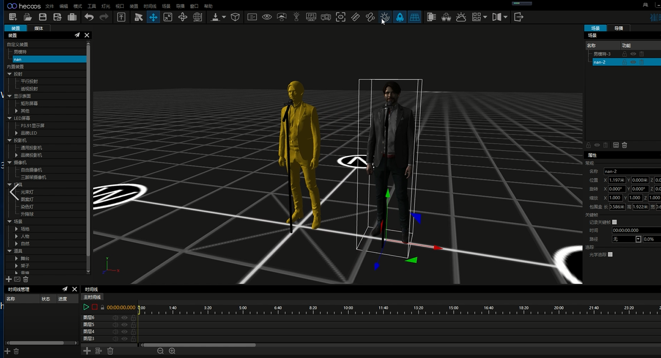
Task: Delete timeline layer with trash icon
Action: 110,351
